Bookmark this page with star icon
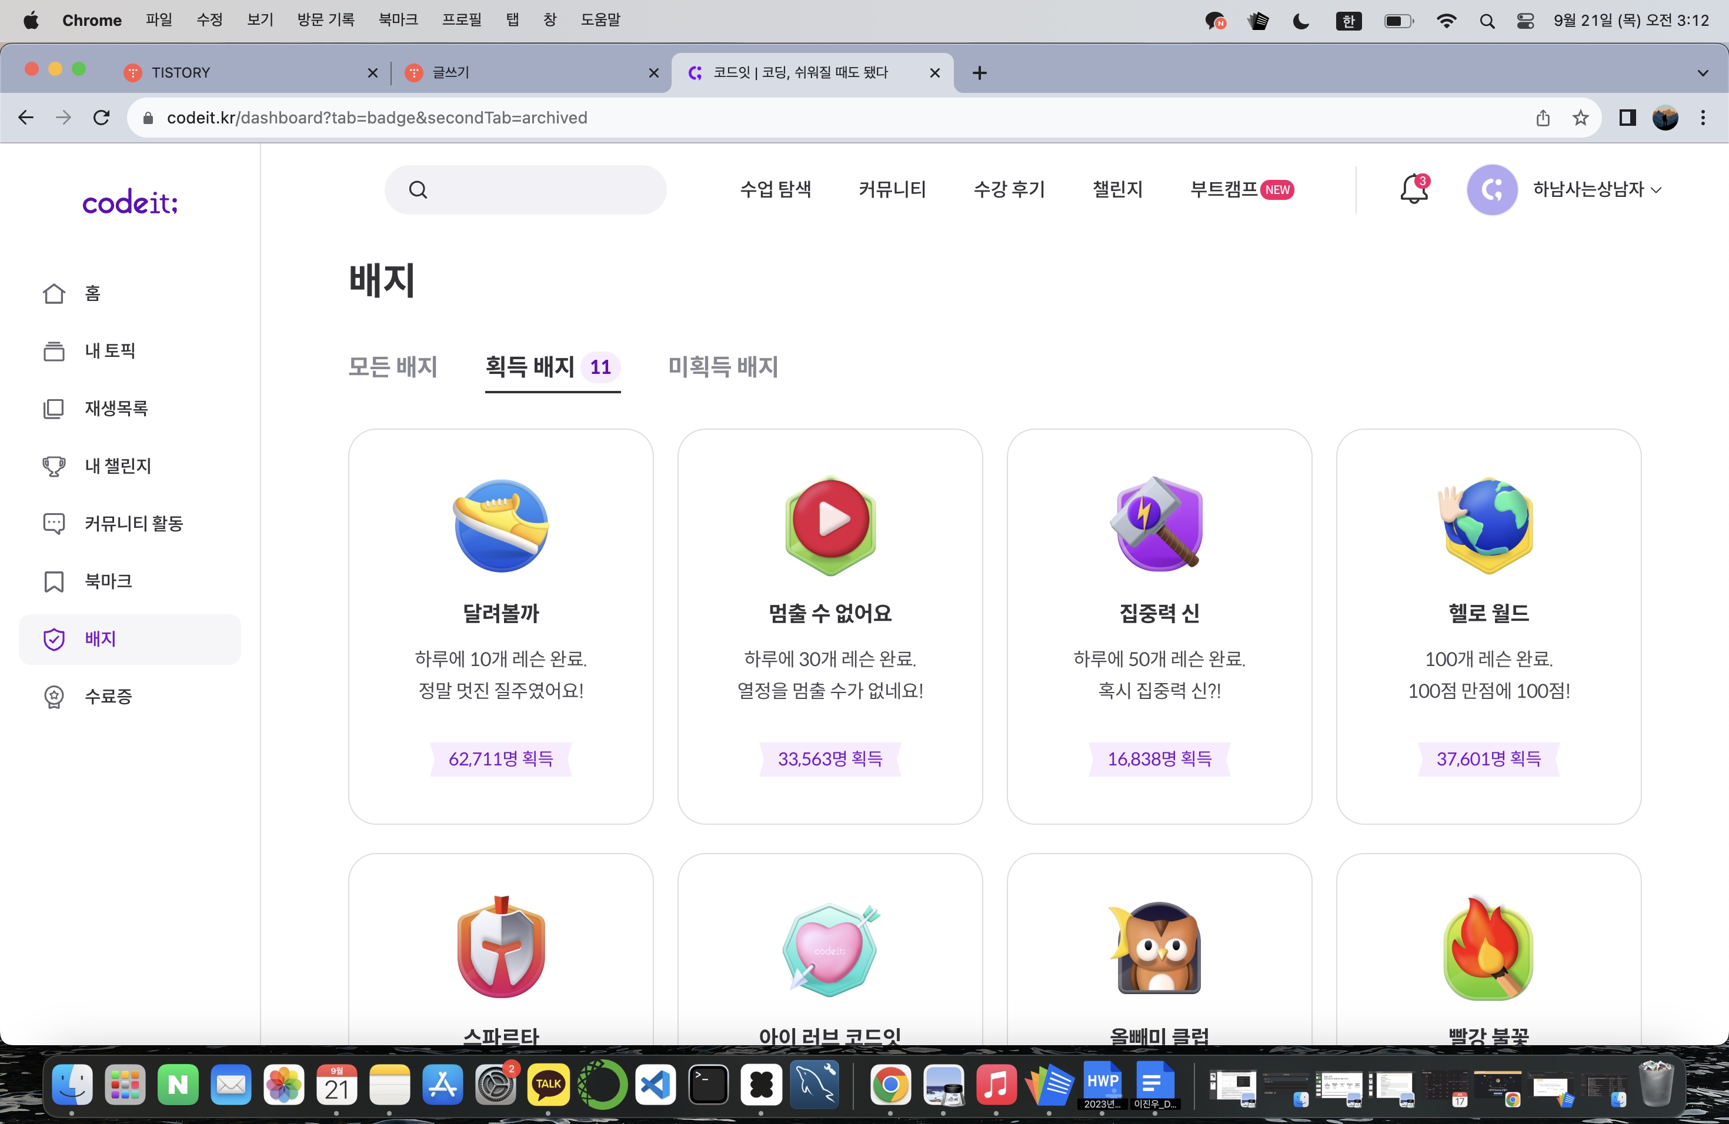This screenshot has width=1729, height=1124. coord(1580,118)
